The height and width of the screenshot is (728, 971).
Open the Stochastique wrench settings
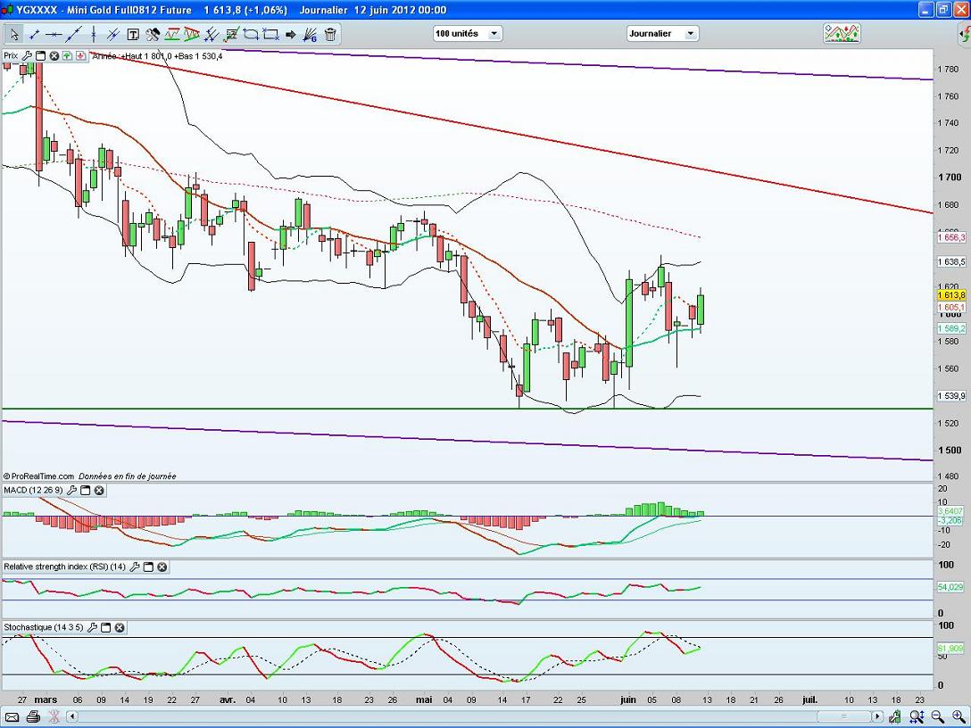click(x=92, y=628)
